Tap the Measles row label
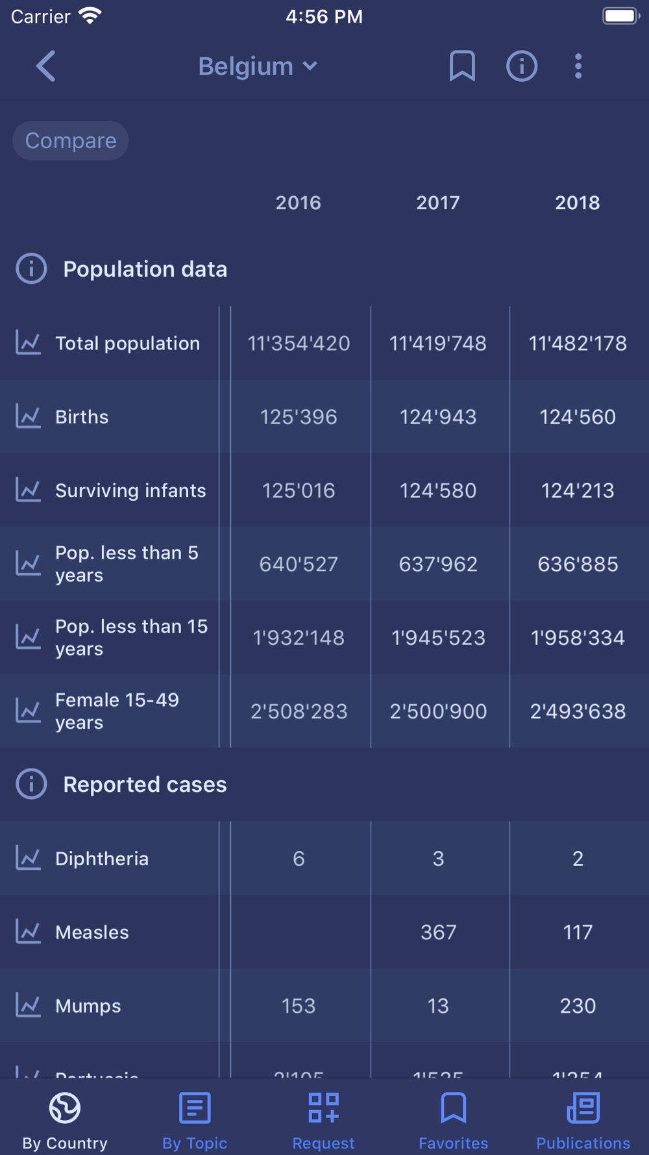This screenshot has width=649, height=1155. pyautogui.click(x=92, y=932)
